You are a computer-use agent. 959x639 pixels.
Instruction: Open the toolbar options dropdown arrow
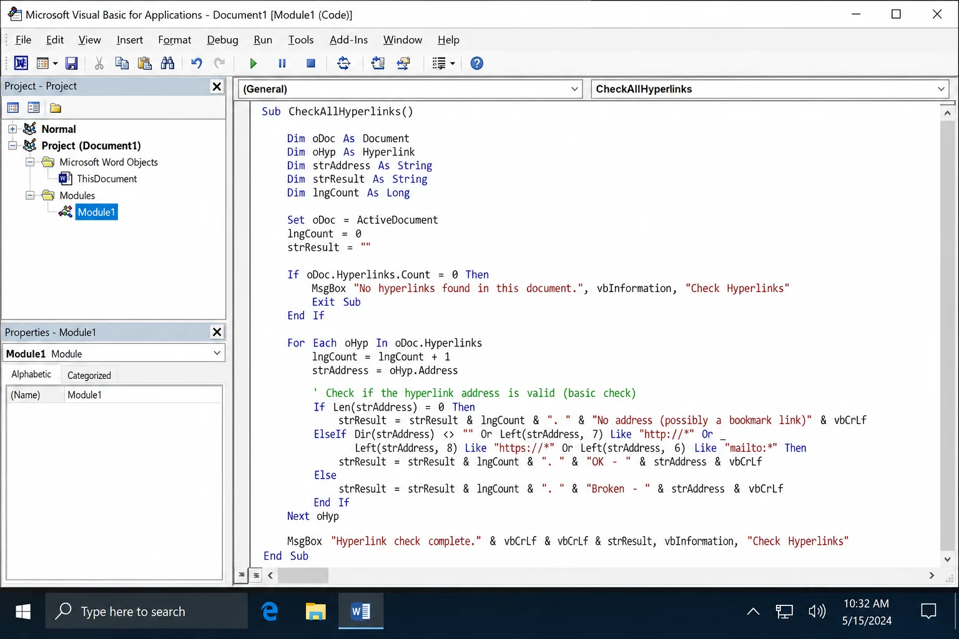pos(453,63)
